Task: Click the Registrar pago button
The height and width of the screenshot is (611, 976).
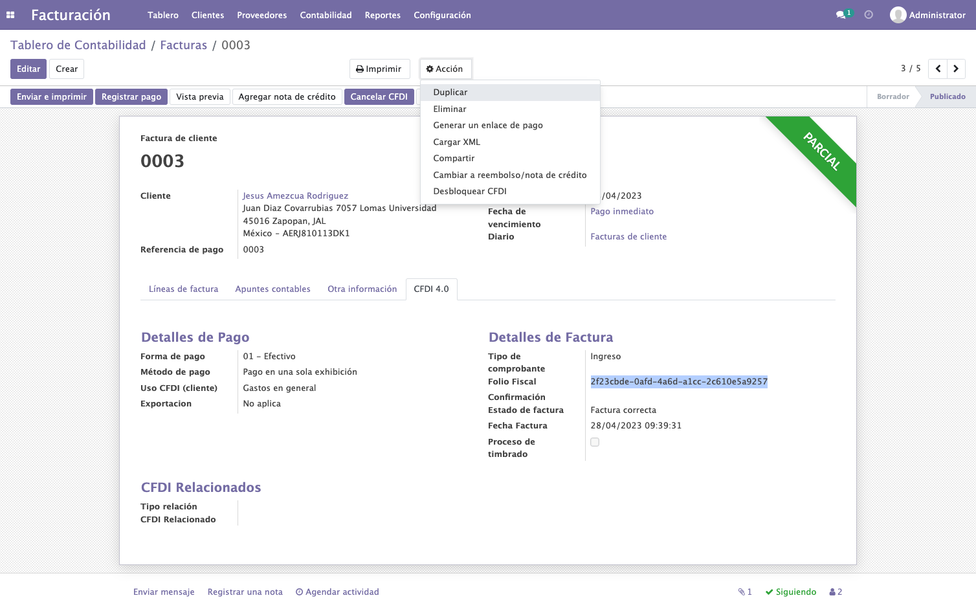Action: pos(131,96)
